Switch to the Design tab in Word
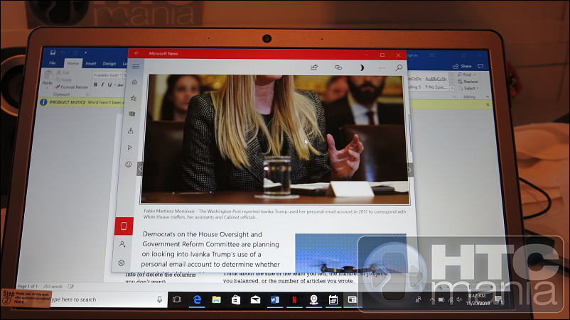The image size is (570, 320). pyautogui.click(x=109, y=63)
